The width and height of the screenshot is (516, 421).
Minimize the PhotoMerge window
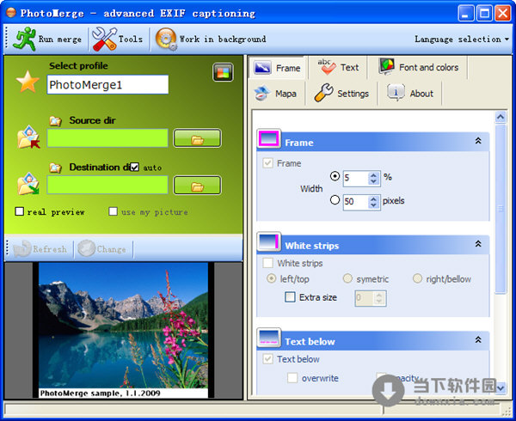[465, 13]
